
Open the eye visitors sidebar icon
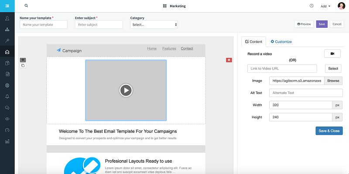(x=7, y=119)
